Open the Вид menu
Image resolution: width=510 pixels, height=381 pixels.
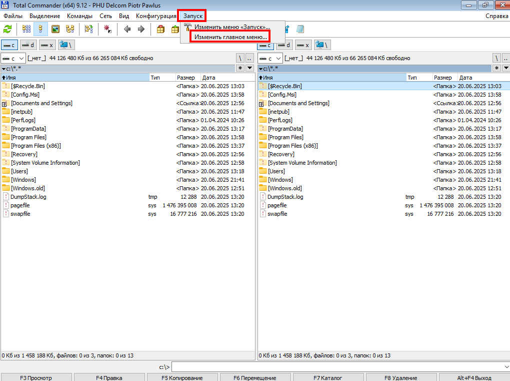(x=124, y=16)
